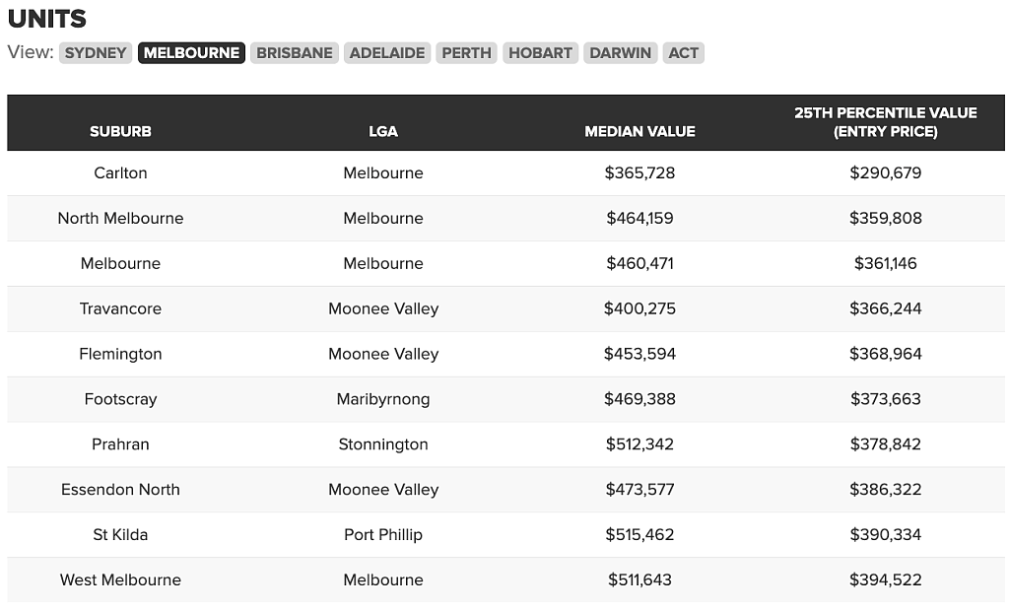Open the Darwin view tab
1009x612 pixels.
click(x=621, y=53)
